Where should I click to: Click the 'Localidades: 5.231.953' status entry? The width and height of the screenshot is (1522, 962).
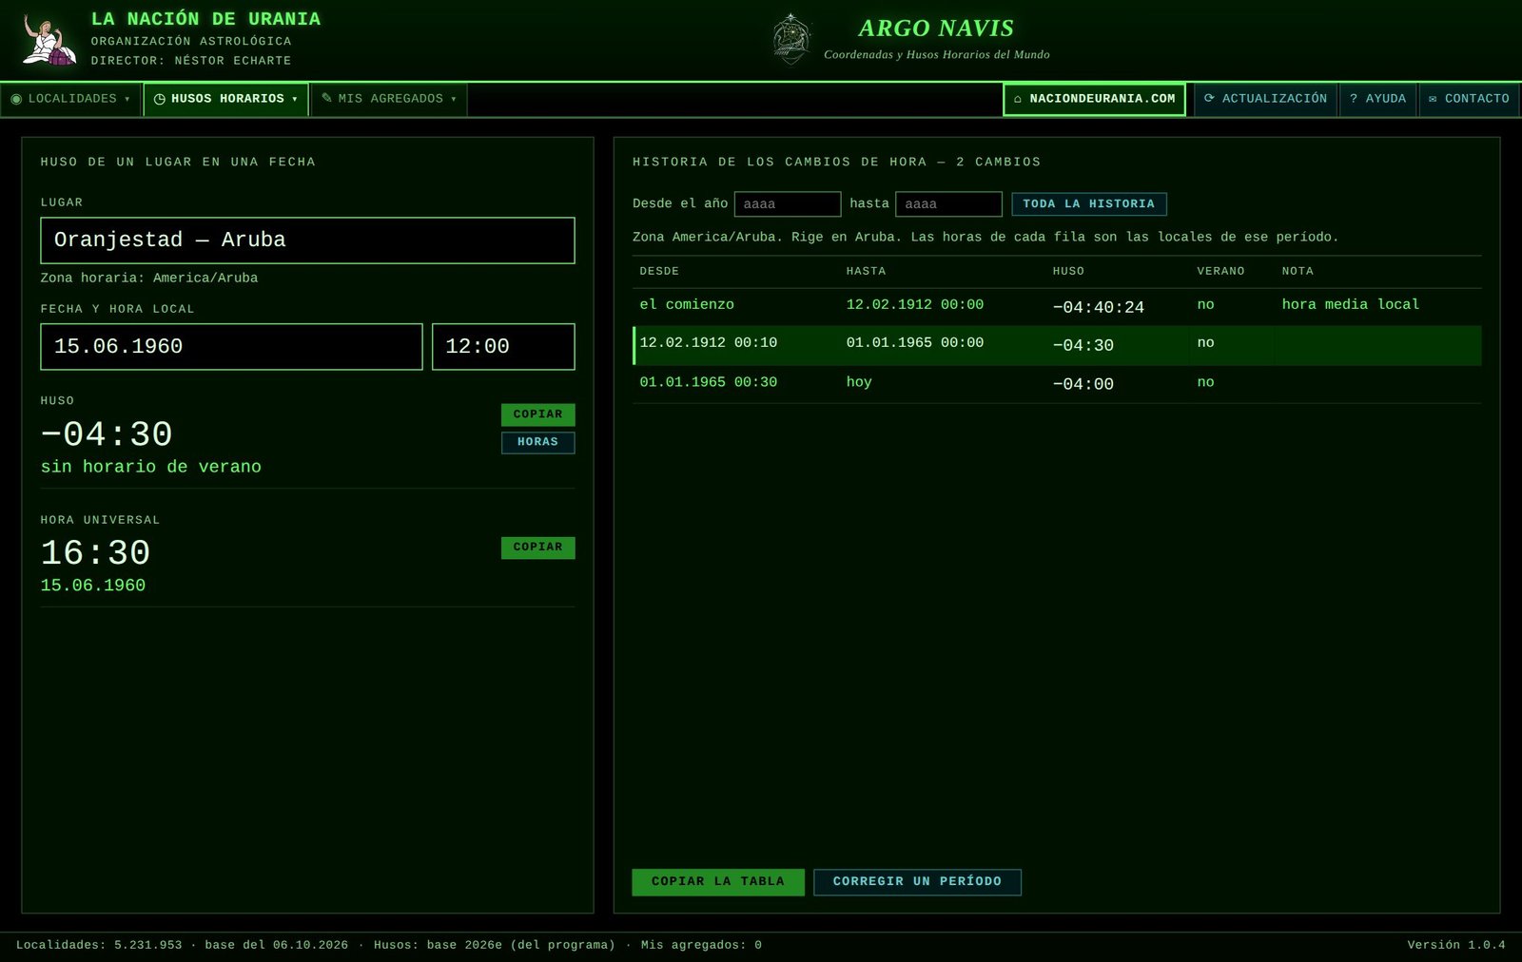[x=99, y=945]
